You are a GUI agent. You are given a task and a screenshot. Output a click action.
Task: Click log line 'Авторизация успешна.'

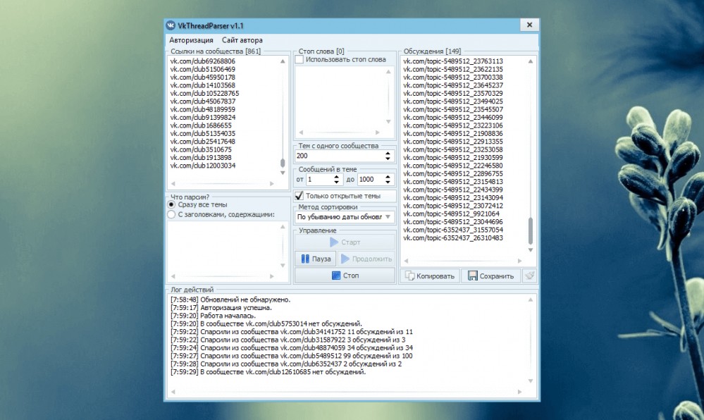(221, 308)
